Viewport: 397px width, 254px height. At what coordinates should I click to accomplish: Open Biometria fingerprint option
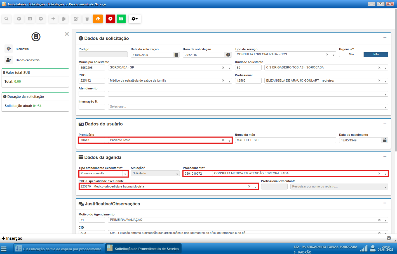click(x=22, y=49)
